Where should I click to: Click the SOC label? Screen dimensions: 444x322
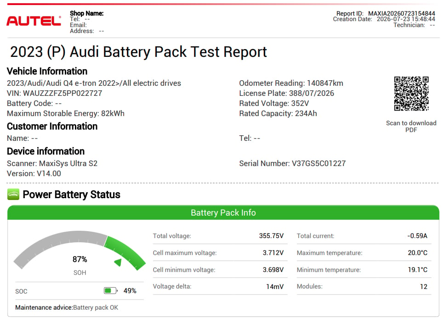click(x=21, y=291)
